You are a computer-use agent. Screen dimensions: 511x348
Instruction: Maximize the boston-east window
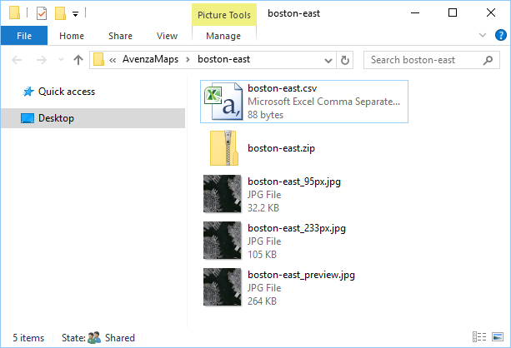(x=453, y=13)
